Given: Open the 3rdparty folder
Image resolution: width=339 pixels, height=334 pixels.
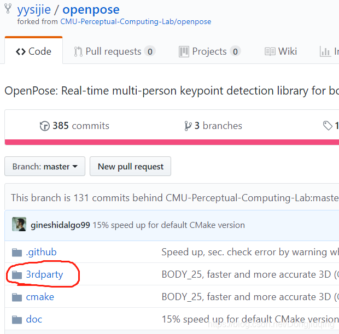Looking at the screenshot, I should point(44,274).
